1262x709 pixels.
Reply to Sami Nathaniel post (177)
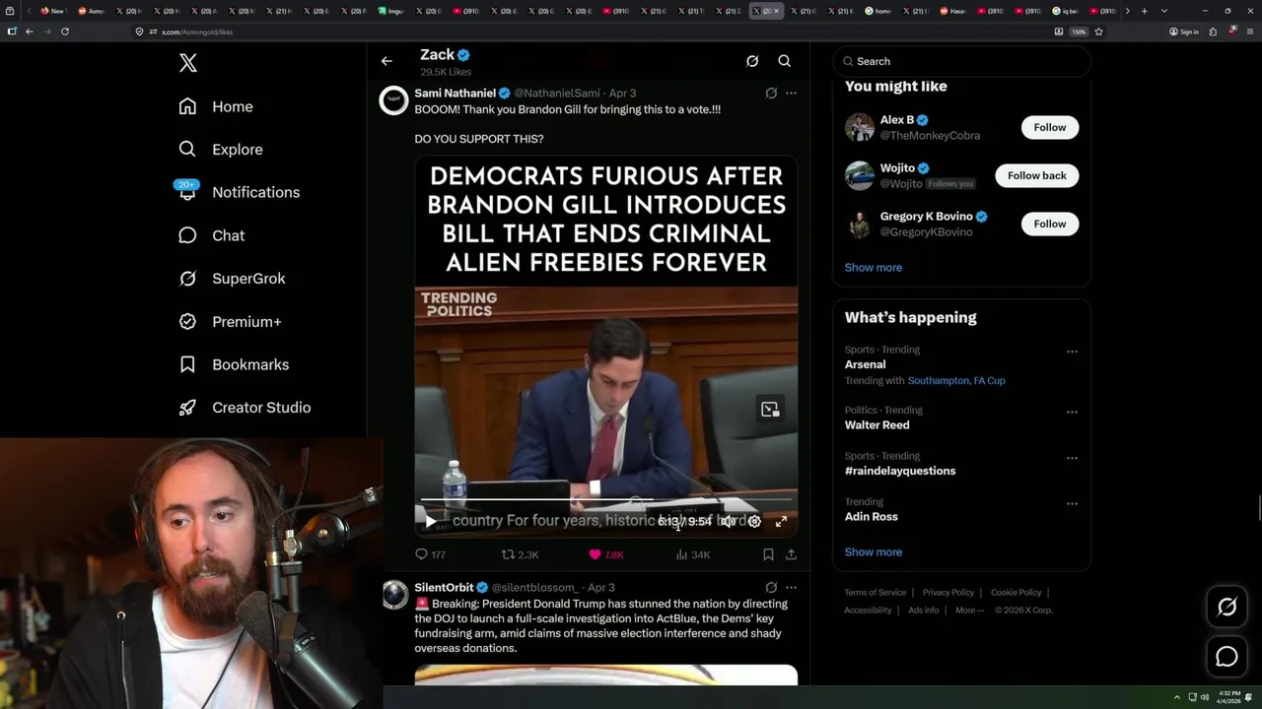pyautogui.click(x=431, y=554)
